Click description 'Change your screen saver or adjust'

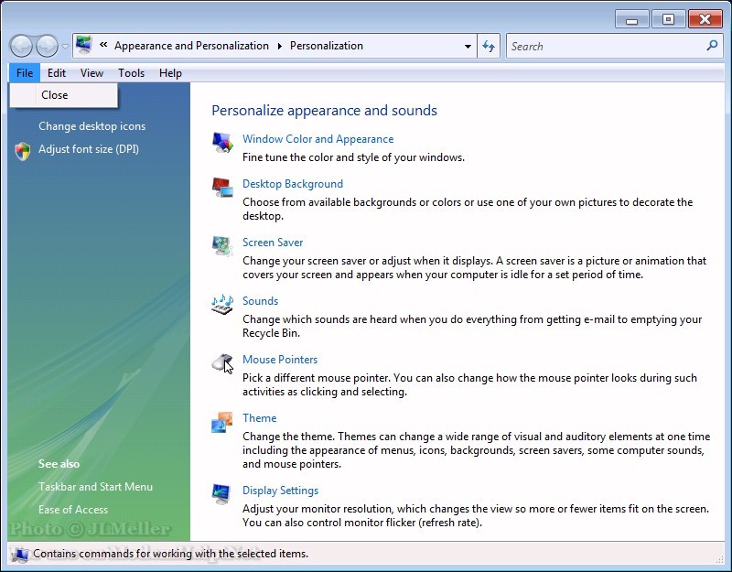pyautogui.click(x=474, y=267)
